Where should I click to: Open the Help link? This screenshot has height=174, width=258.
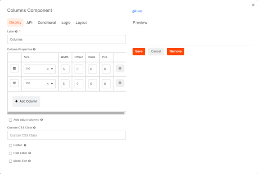point(138,11)
